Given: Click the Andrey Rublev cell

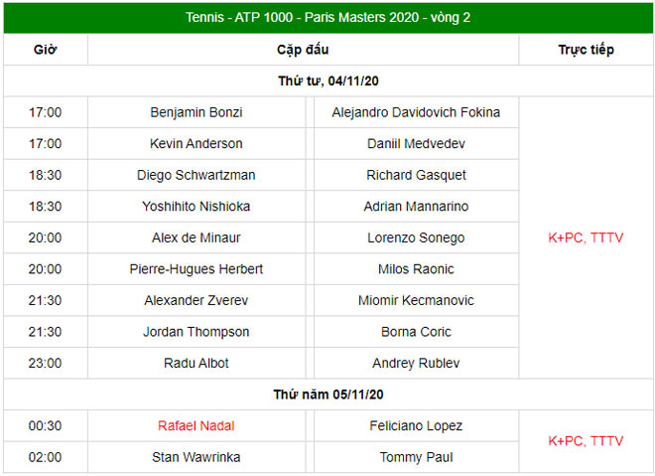Looking at the screenshot, I should coord(416,363).
